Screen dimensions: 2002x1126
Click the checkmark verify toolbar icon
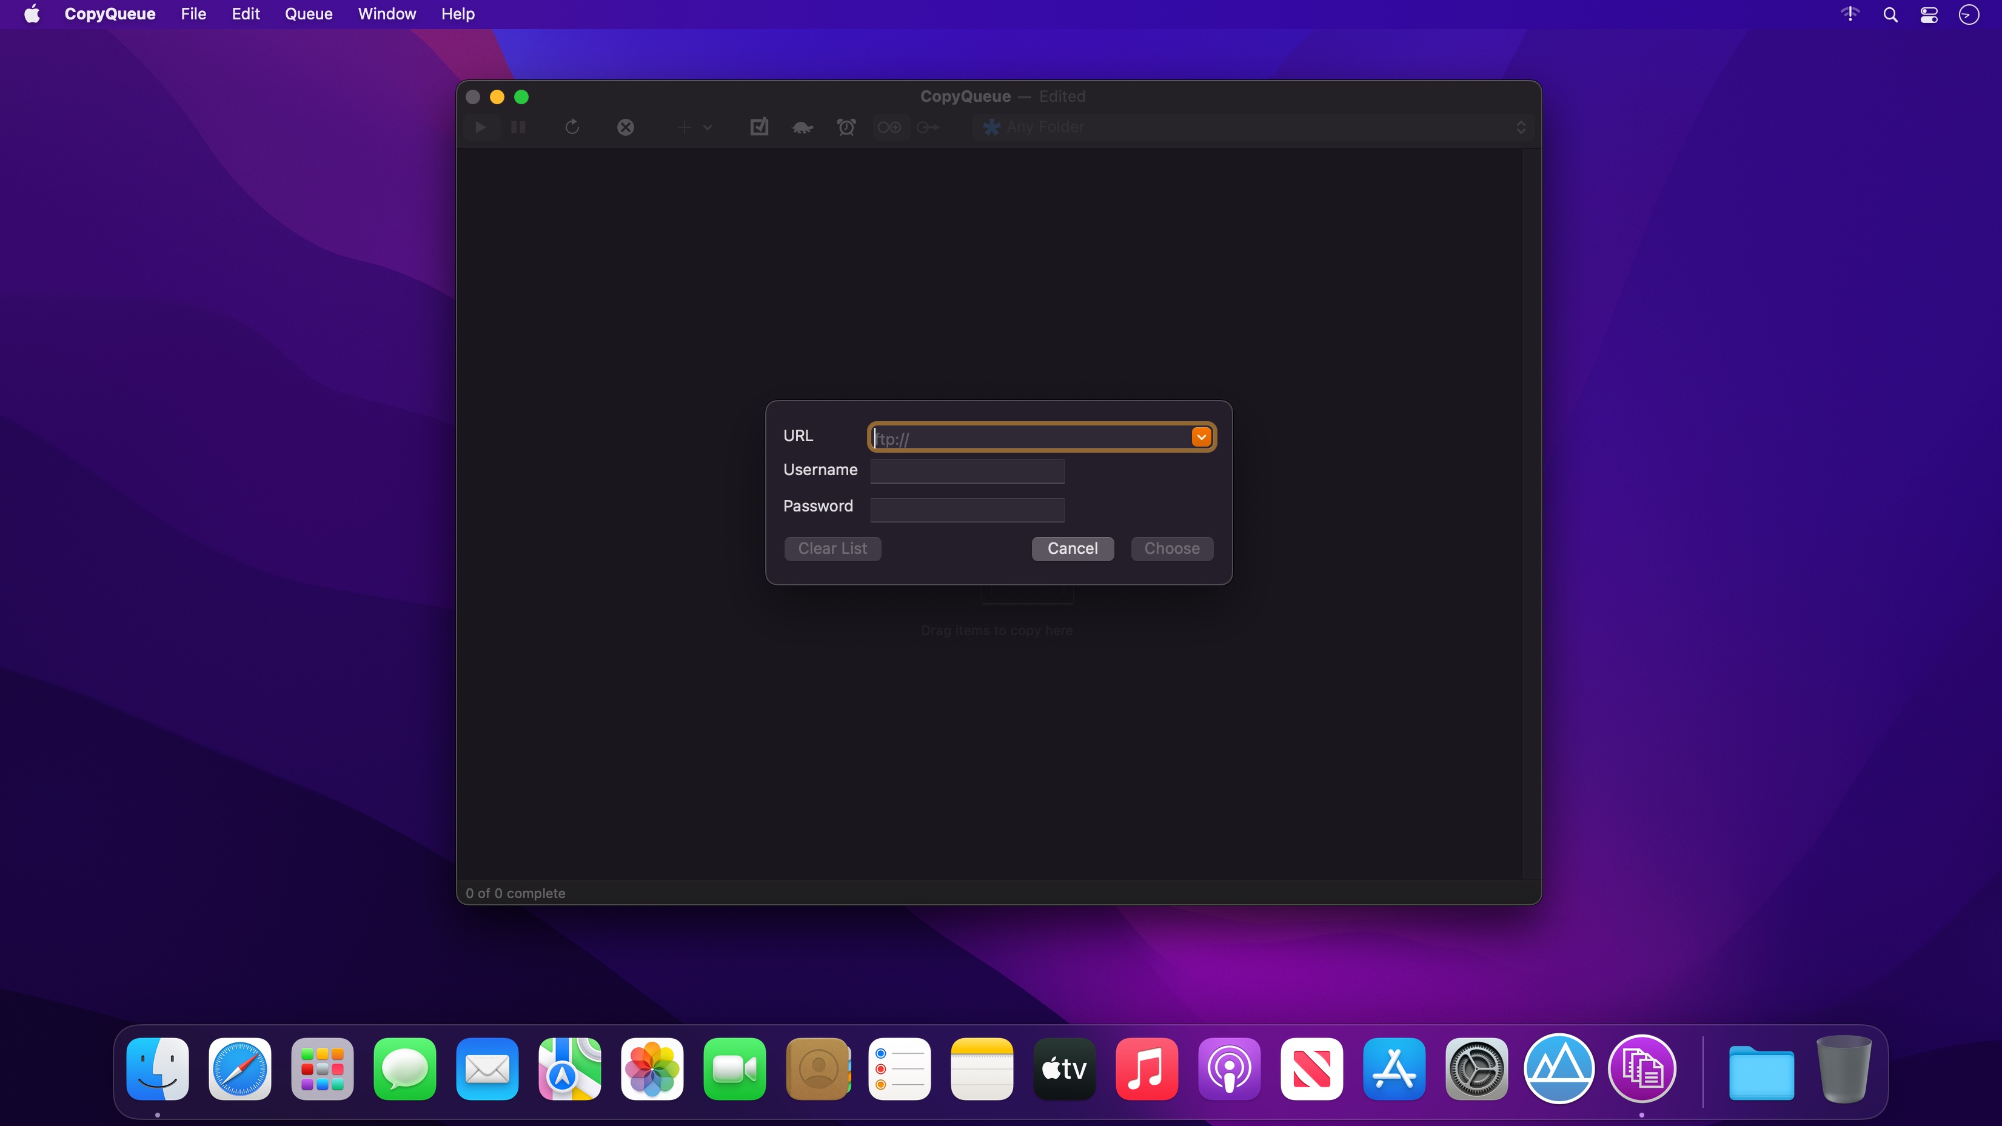tap(759, 127)
